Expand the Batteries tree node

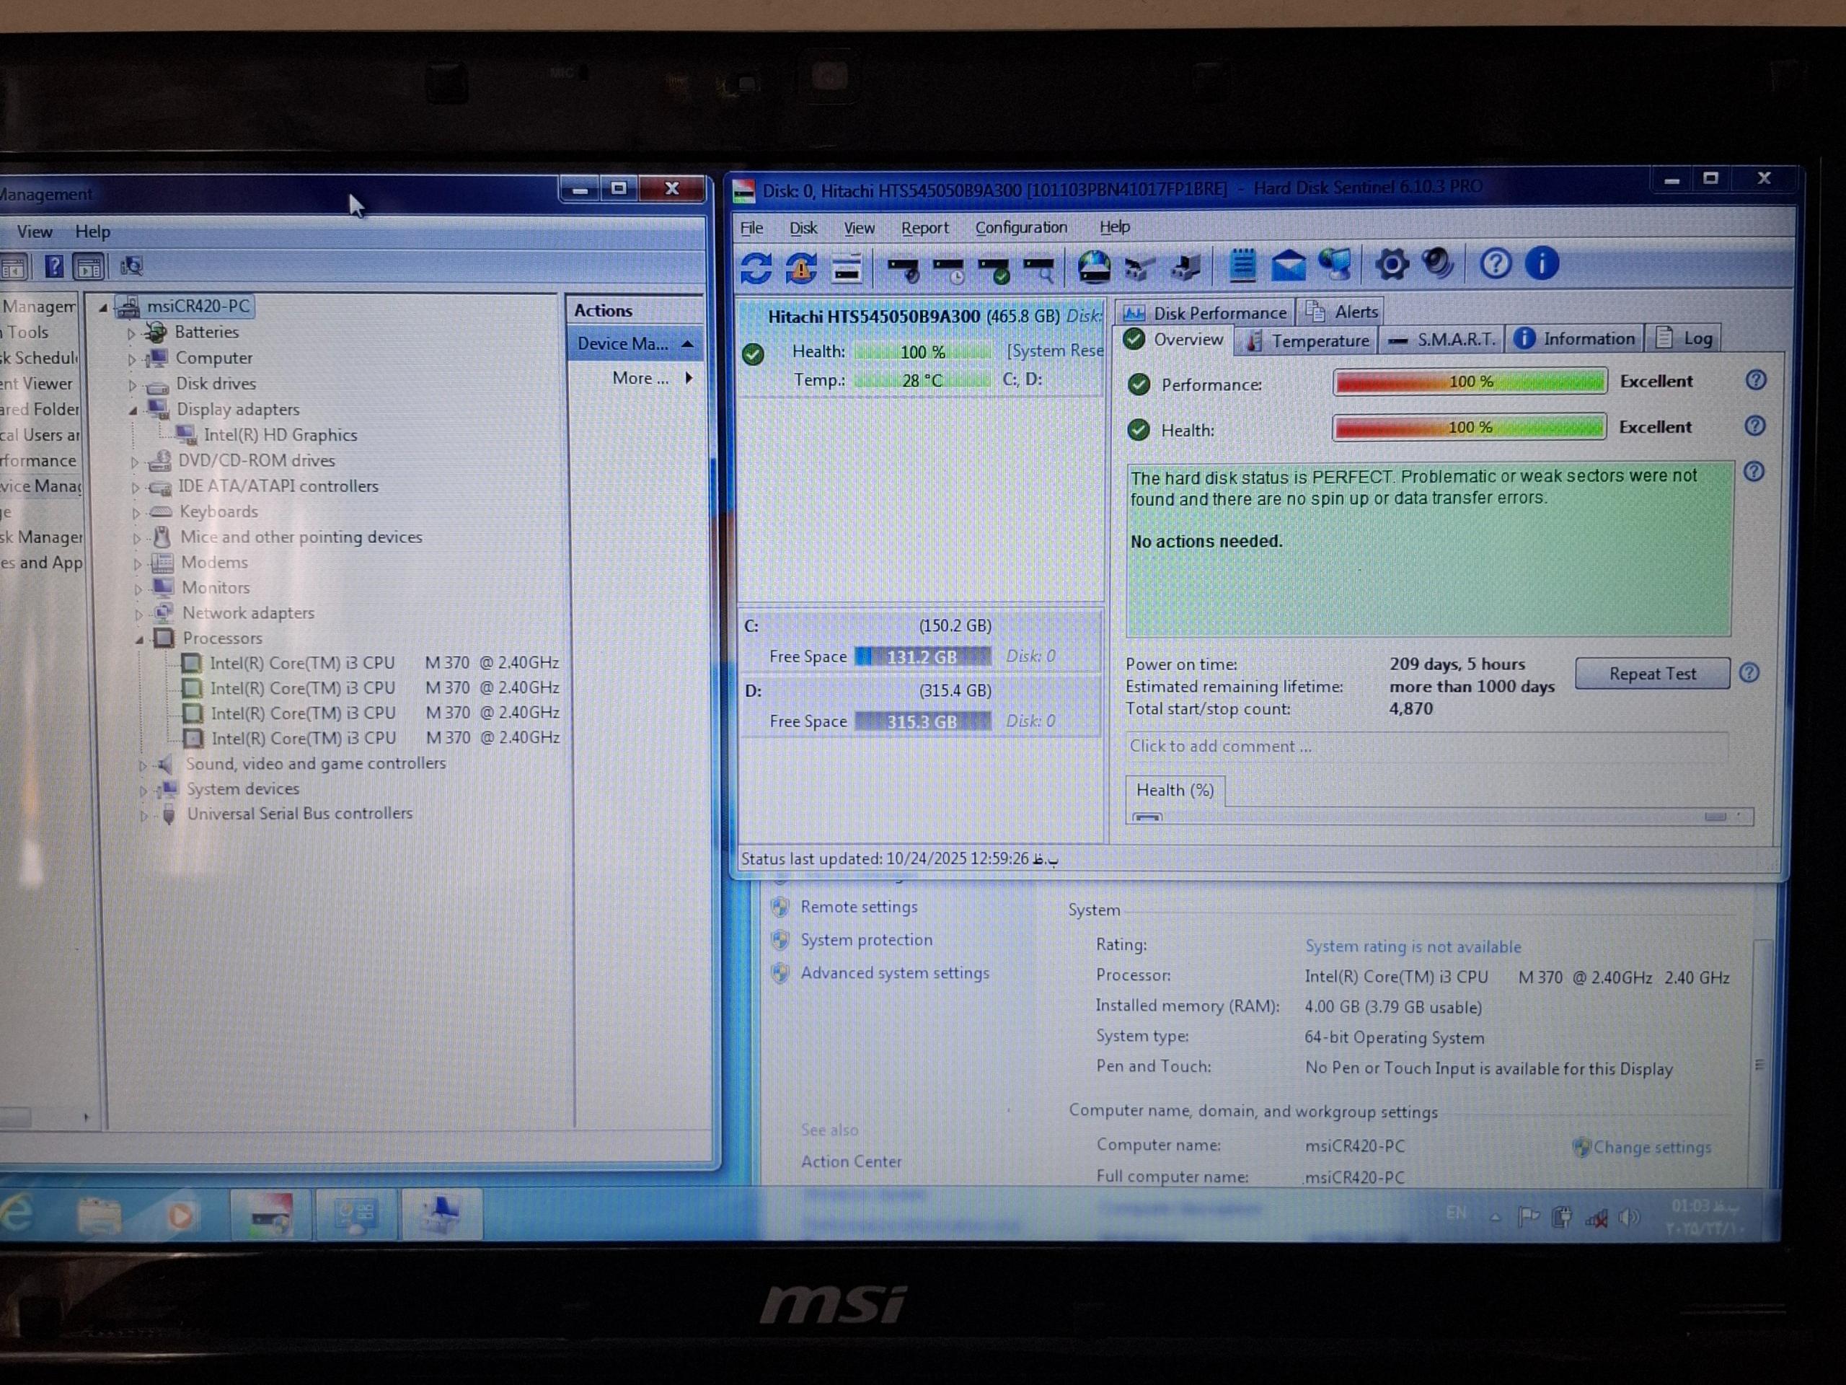click(x=131, y=333)
